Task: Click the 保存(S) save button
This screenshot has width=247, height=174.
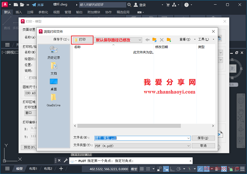Action: click(203, 138)
